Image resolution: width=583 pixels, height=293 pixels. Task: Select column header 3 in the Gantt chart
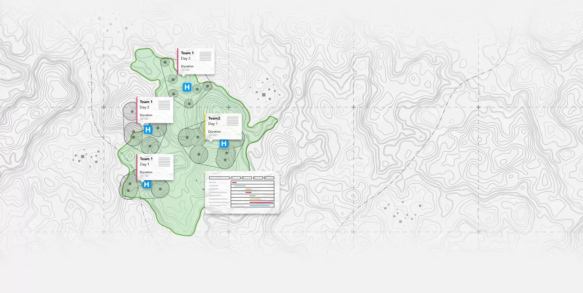[x=258, y=178]
